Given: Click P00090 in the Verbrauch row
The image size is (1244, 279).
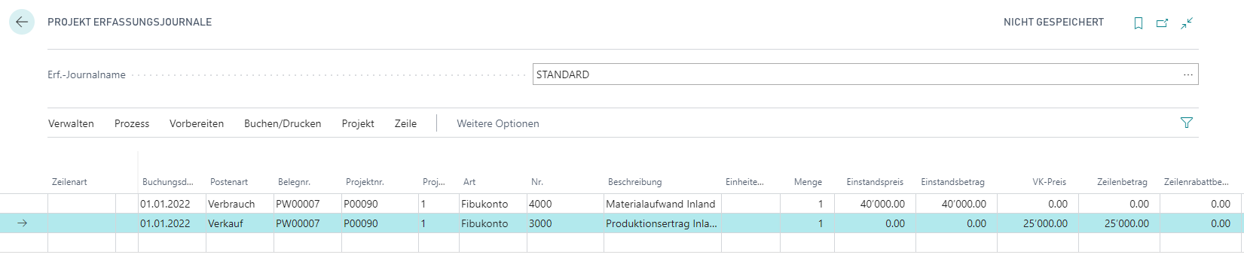Looking at the screenshot, I should [380, 204].
